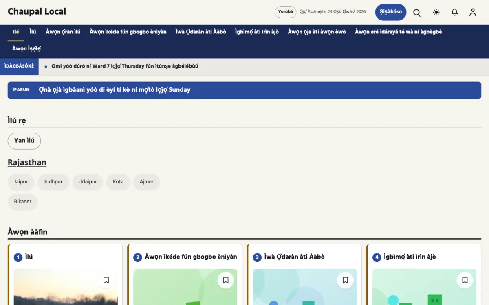The image size is (489, 305).
Task: Open the Ìwà Ọdaràn àti Ààbò card thumbnail
Action: tap(305, 287)
